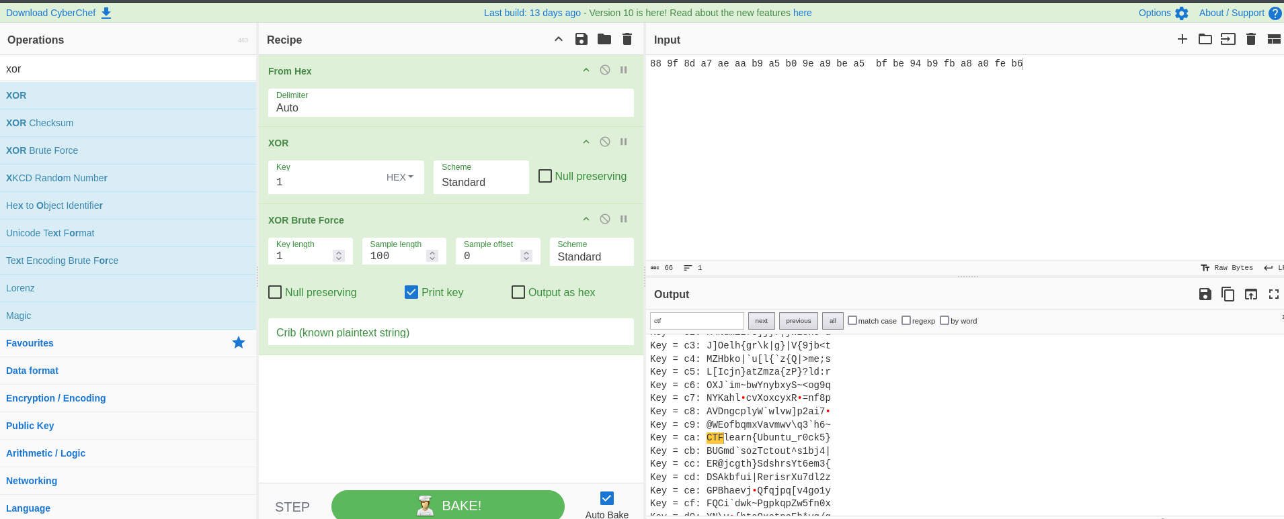Collapse the recipe using the up chevron in the Recipe header
This screenshot has width=1284, height=519.
pos(559,40)
